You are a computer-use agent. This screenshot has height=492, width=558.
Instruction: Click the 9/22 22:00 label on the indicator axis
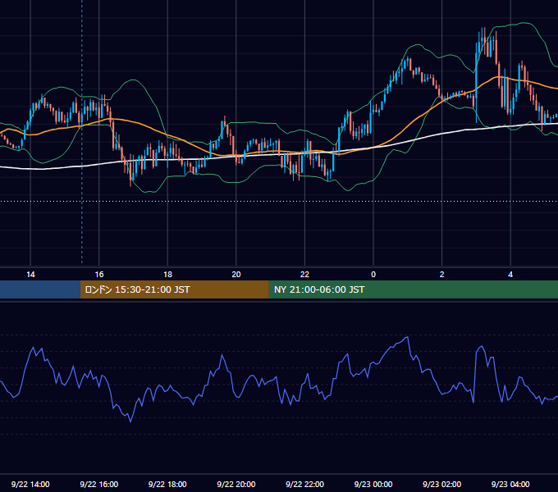[304, 484]
